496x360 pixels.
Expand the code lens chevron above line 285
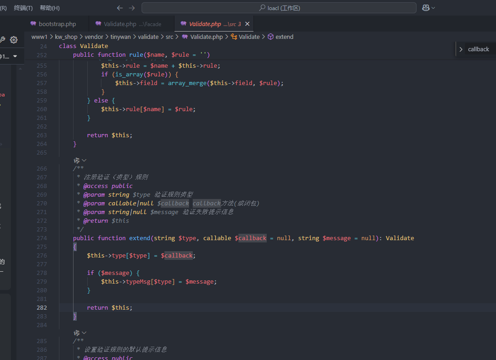coord(84,333)
